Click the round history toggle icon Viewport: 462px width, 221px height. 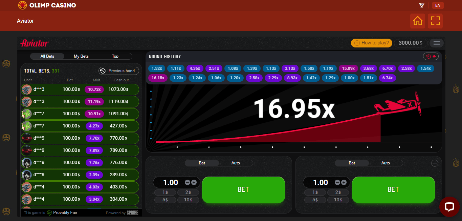(431, 57)
